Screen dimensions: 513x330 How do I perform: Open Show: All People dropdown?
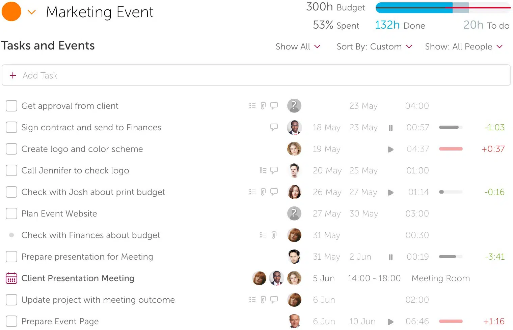pos(464,46)
